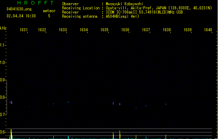
Task: Click the 1639 time axis label
Action: coord(188,30)
